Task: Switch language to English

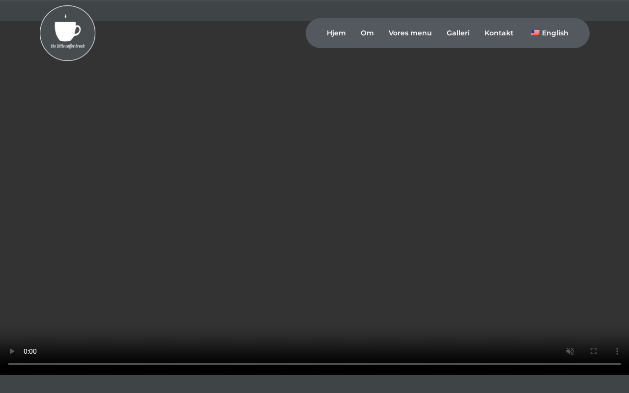Action: [549, 33]
